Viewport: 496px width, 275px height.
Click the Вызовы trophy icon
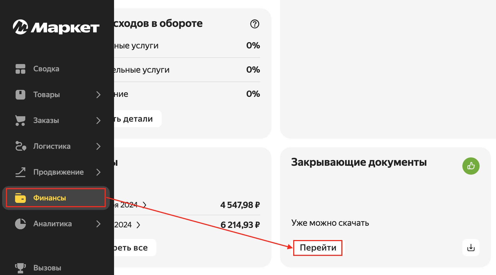pyautogui.click(x=20, y=268)
